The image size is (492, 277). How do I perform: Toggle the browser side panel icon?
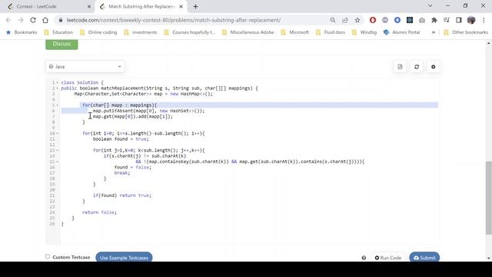tap(459, 20)
